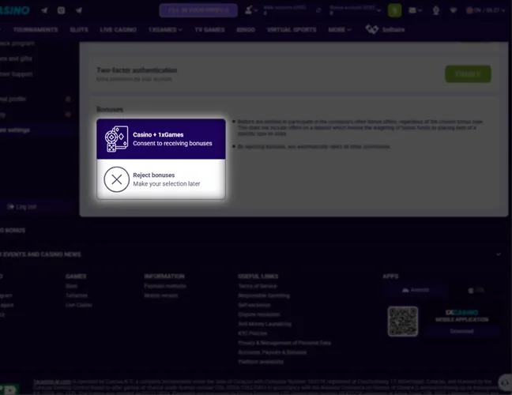Select Casino + 1xGames bonus option
The width and height of the screenshot is (512, 395).
[x=161, y=139]
